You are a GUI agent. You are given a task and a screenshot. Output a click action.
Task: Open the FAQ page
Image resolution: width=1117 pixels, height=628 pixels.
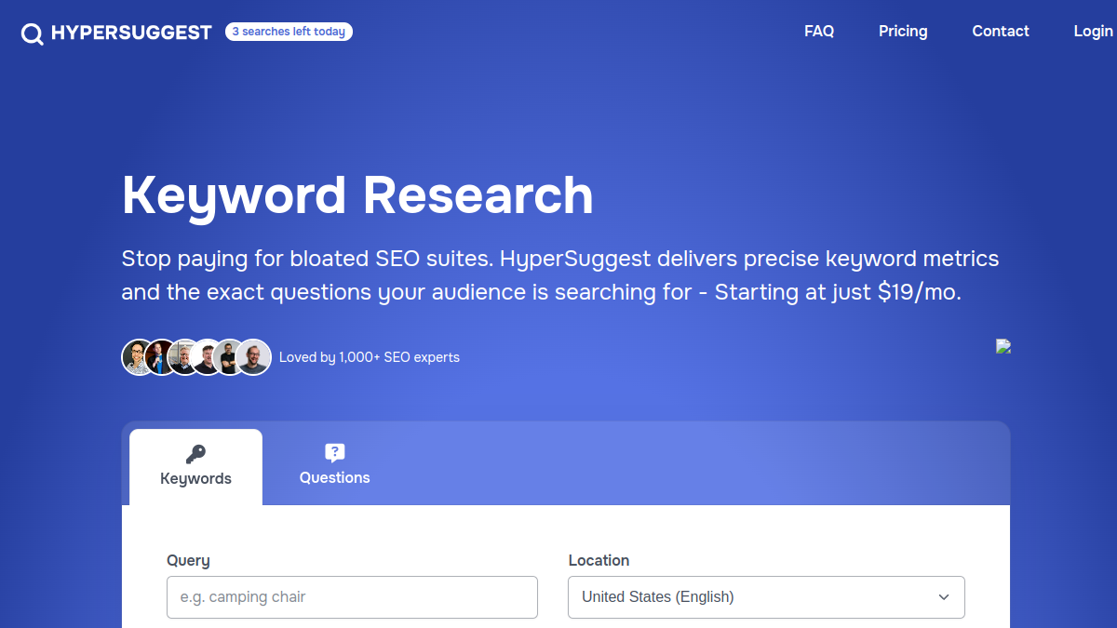(819, 32)
